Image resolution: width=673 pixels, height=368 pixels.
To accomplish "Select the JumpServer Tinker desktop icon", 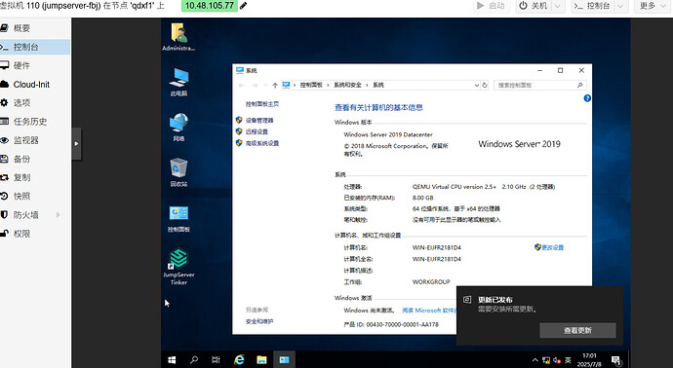I will (178, 267).
